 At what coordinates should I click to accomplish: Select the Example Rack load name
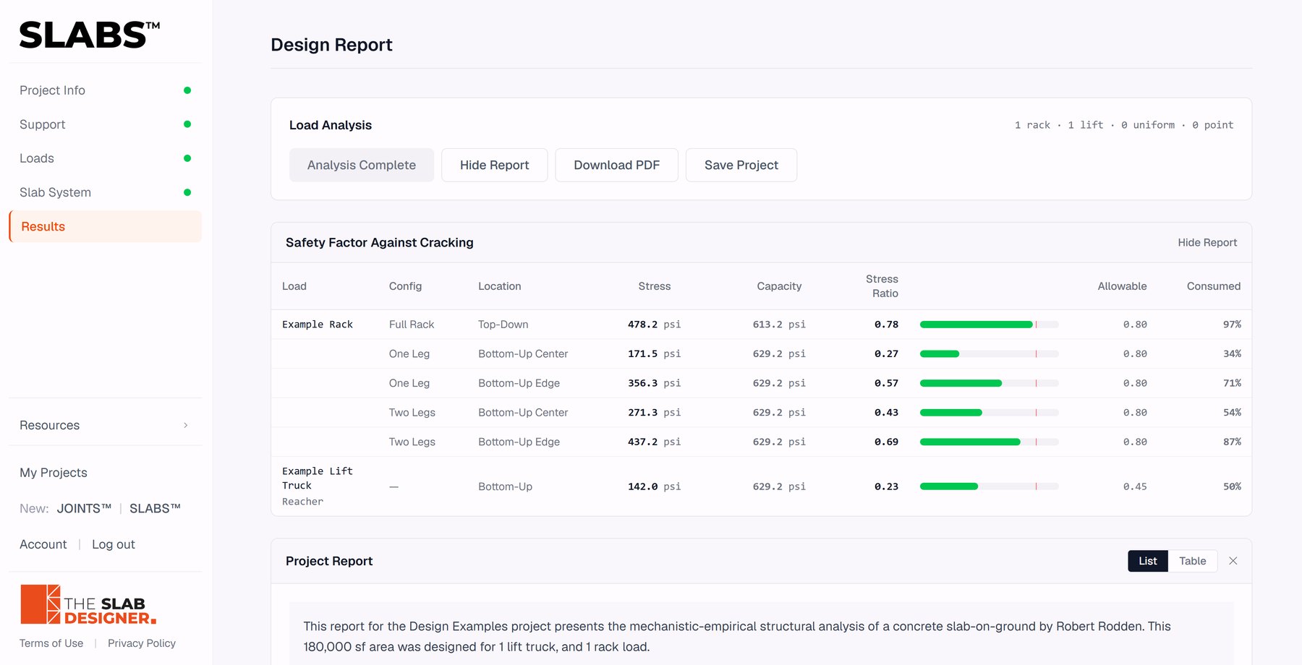point(318,325)
